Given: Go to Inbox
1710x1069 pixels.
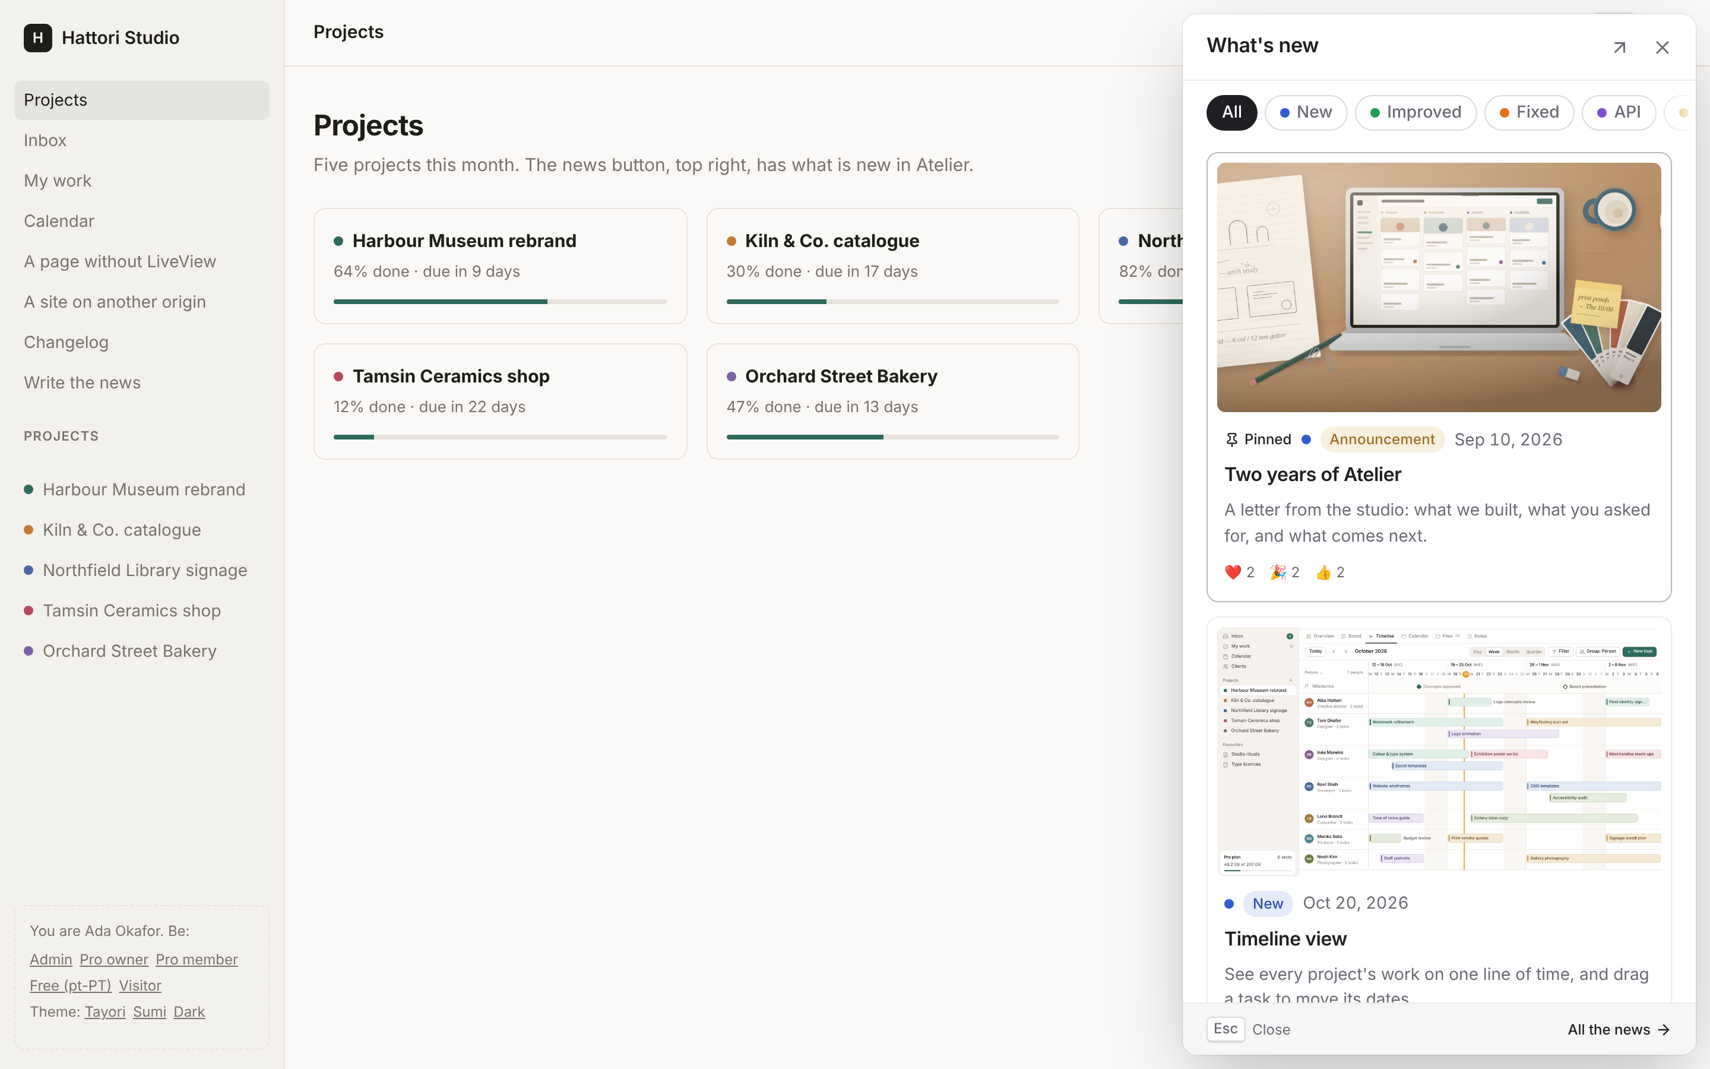Looking at the screenshot, I should tap(141, 140).
